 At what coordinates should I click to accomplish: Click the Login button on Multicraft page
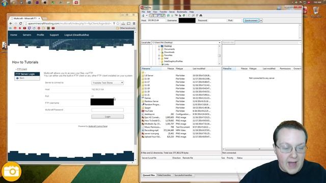pyautogui.click(x=107, y=116)
